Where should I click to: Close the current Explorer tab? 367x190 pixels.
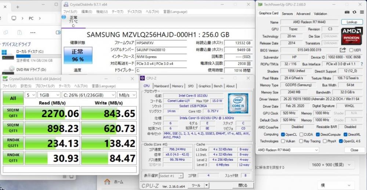pos(5,7)
